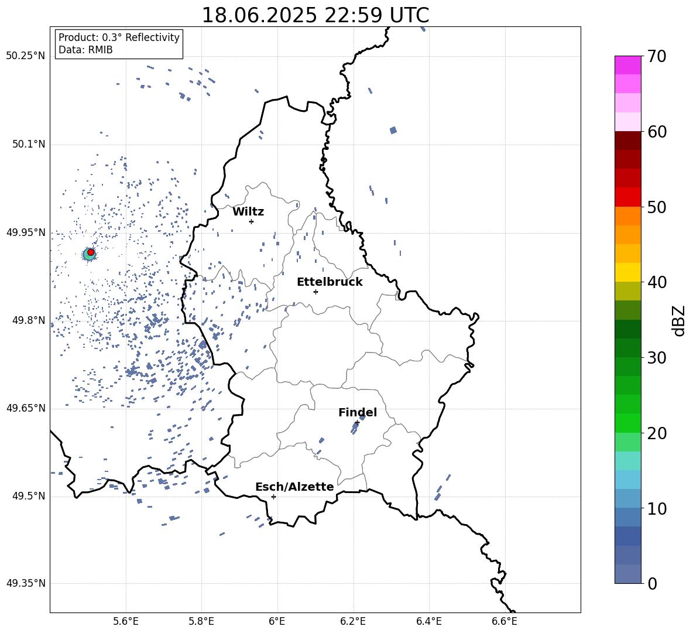
Task: Click the title "18.06.2025 22:59 UTC"
Action: (315, 15)
